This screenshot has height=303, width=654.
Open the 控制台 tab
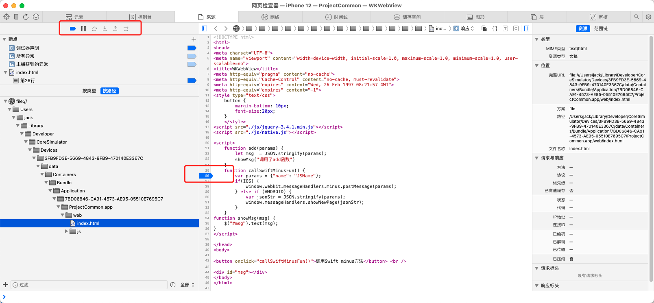pos(141,17)
